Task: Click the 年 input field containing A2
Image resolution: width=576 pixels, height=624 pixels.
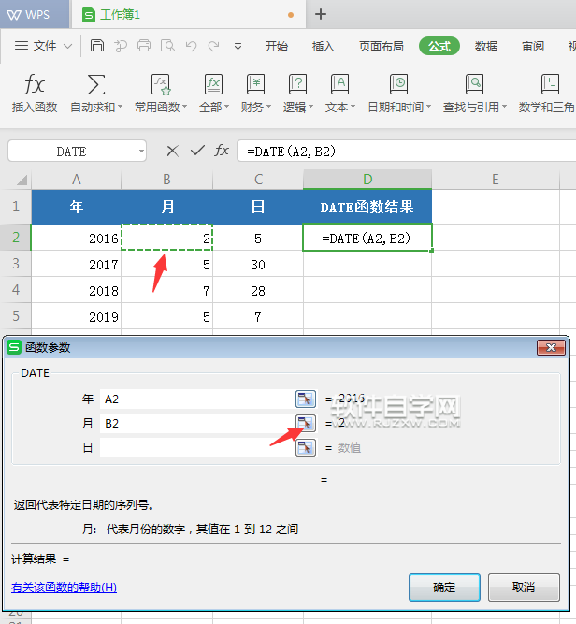Action: [x=197, y=399]
